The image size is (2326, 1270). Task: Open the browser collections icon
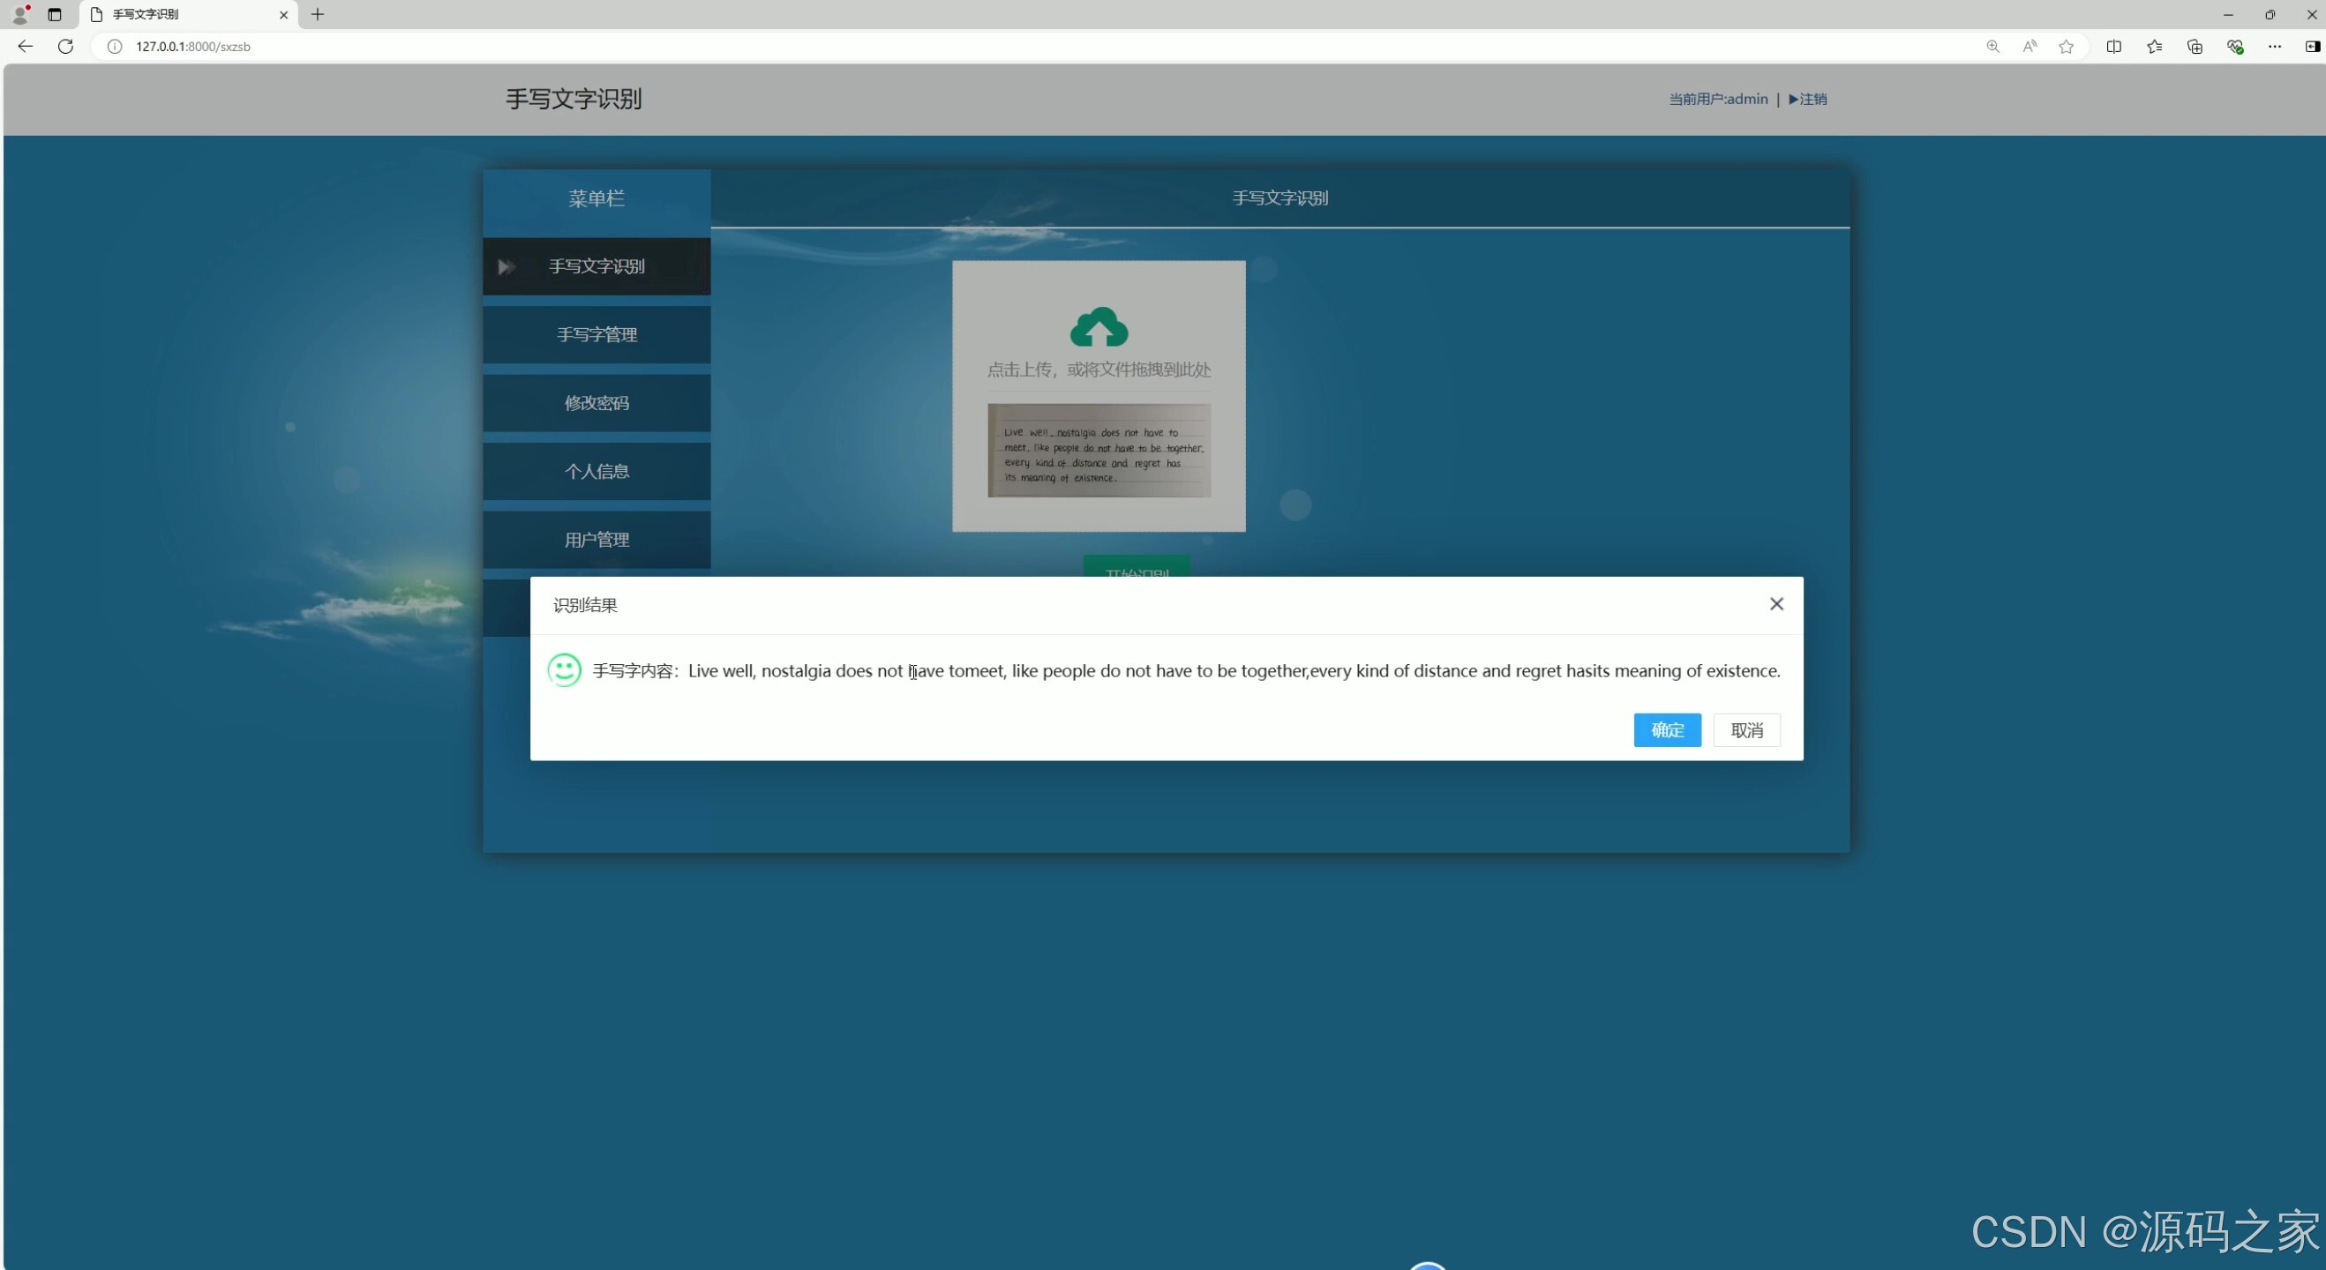[x=2194, y=46]
